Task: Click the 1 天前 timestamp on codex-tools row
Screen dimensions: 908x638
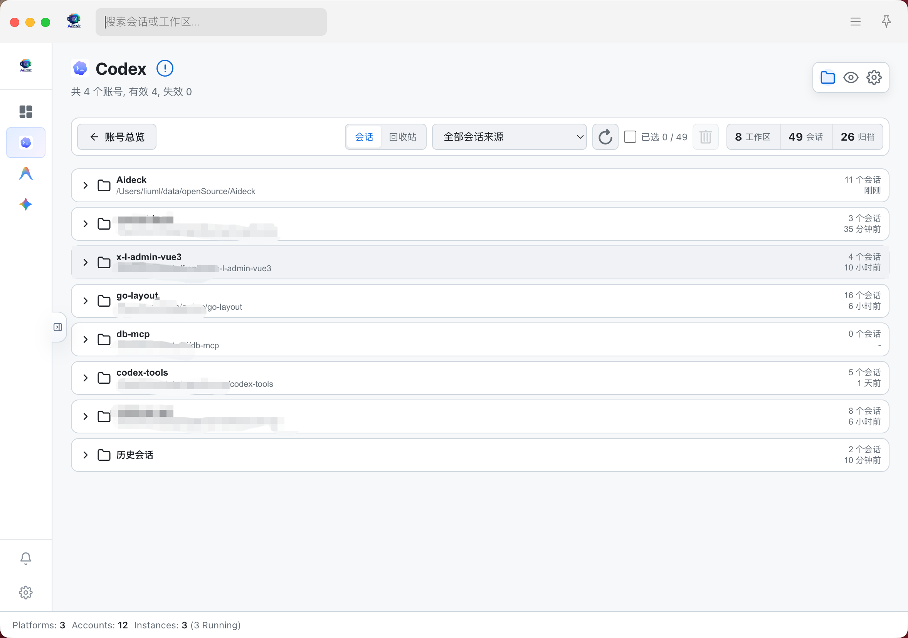Action: tap(869, 383)
